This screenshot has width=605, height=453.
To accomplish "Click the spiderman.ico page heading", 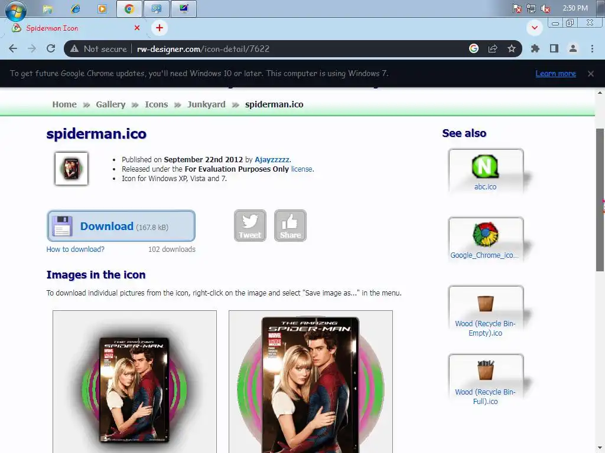I will click(x=96, y=134).
